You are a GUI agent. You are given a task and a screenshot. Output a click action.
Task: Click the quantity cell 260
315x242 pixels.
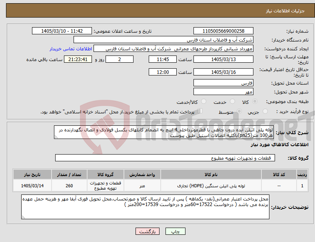click(69, 186)
